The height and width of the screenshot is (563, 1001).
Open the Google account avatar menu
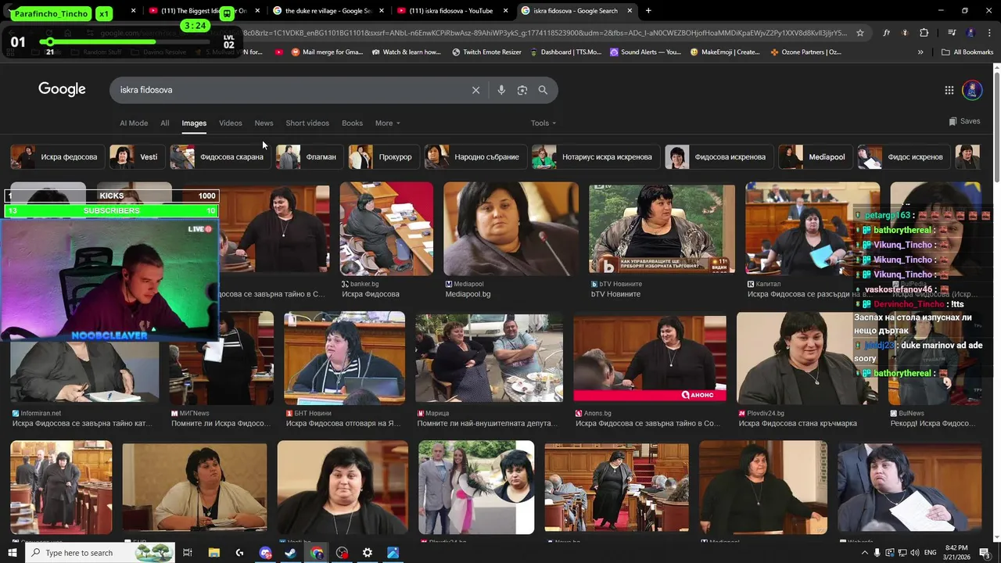[972, 90]
